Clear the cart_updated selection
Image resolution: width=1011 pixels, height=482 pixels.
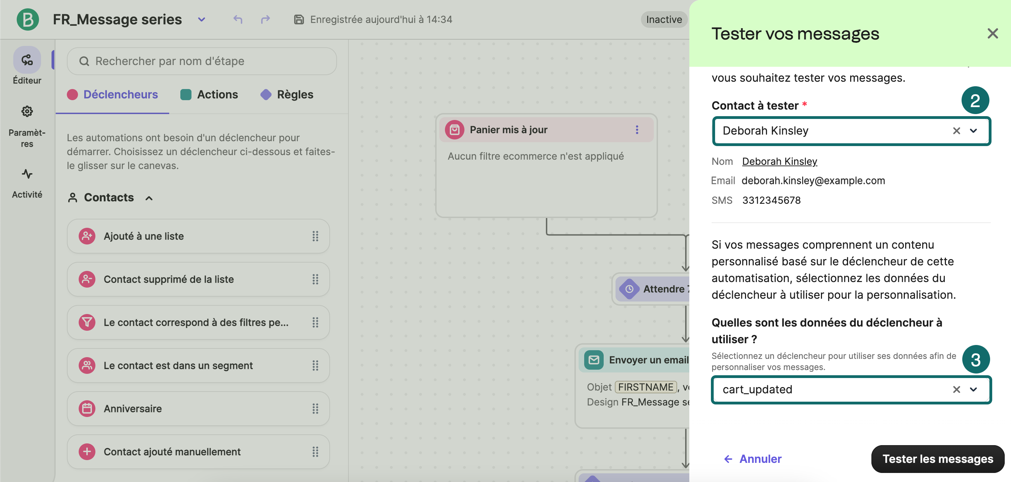point(956,390)
